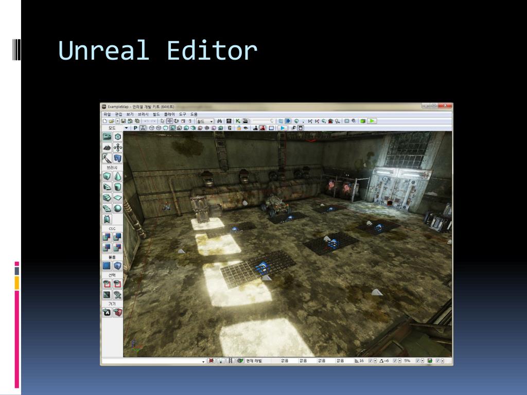Choose Mesh Paint brush mode
Viewport: 527px width, 395px height.
(x=107, y=158)
